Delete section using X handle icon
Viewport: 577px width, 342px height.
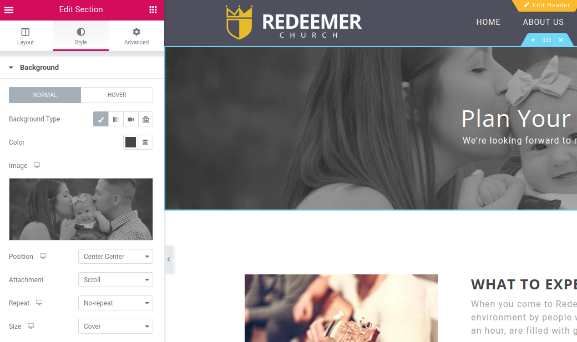click(x=561, y=40)
